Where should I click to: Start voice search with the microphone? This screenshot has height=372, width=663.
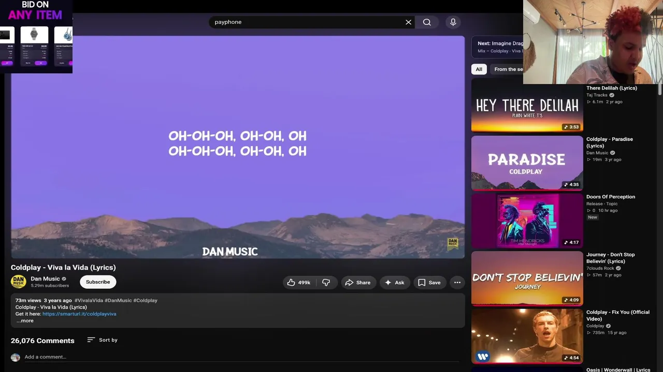pyautogui.click(x=453, y=22)
